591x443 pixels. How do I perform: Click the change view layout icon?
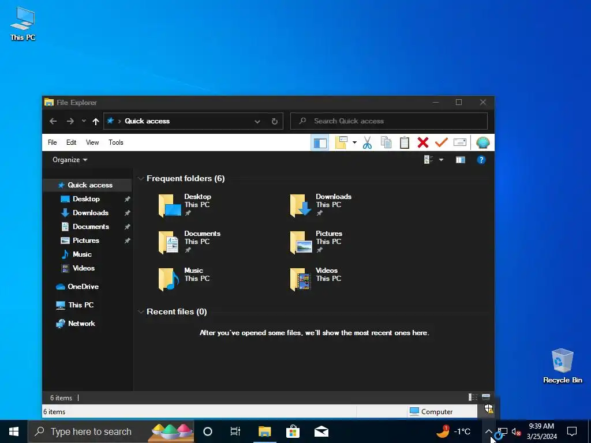point(429,160)
